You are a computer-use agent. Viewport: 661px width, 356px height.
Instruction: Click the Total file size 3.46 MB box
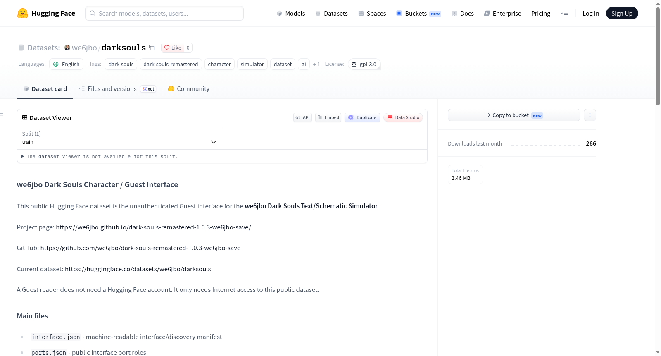pos(465,174)
